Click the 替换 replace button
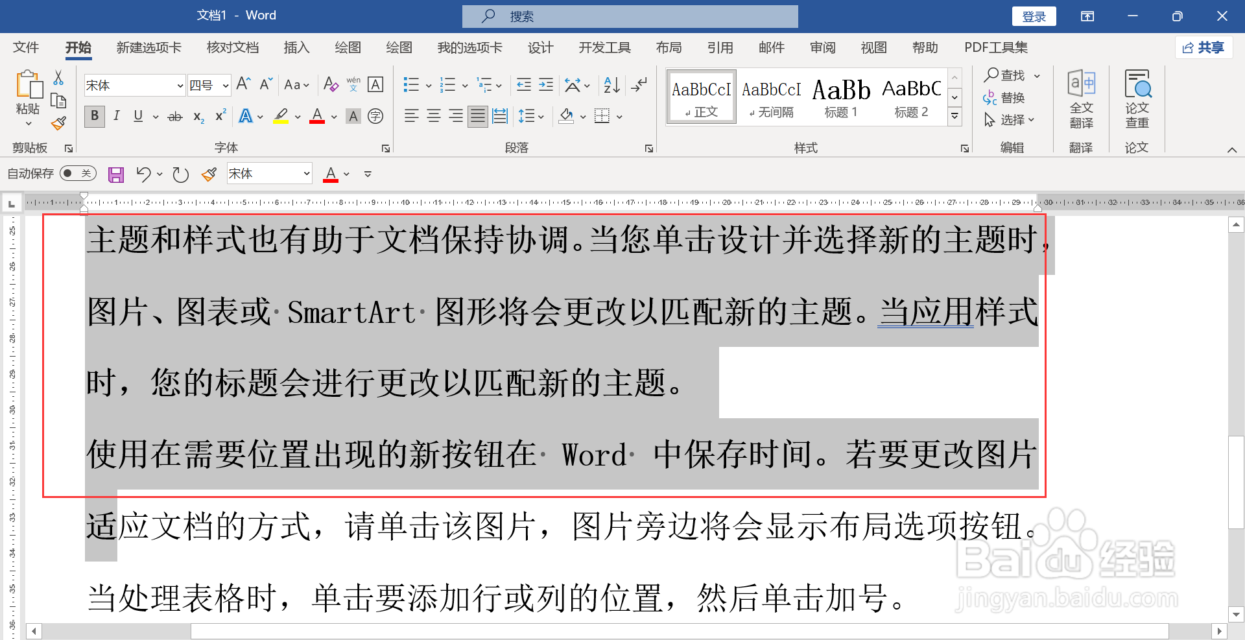 1004,98
